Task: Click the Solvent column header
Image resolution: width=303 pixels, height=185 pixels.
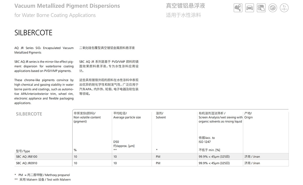Action: [x=161, y=117]
